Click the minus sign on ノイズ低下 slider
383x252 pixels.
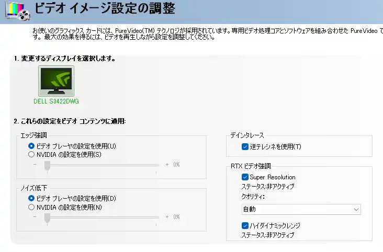coord(35,217)
